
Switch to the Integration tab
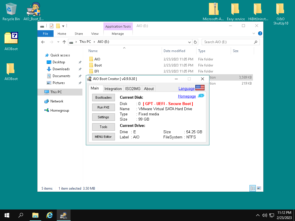(x=113, y=89)
